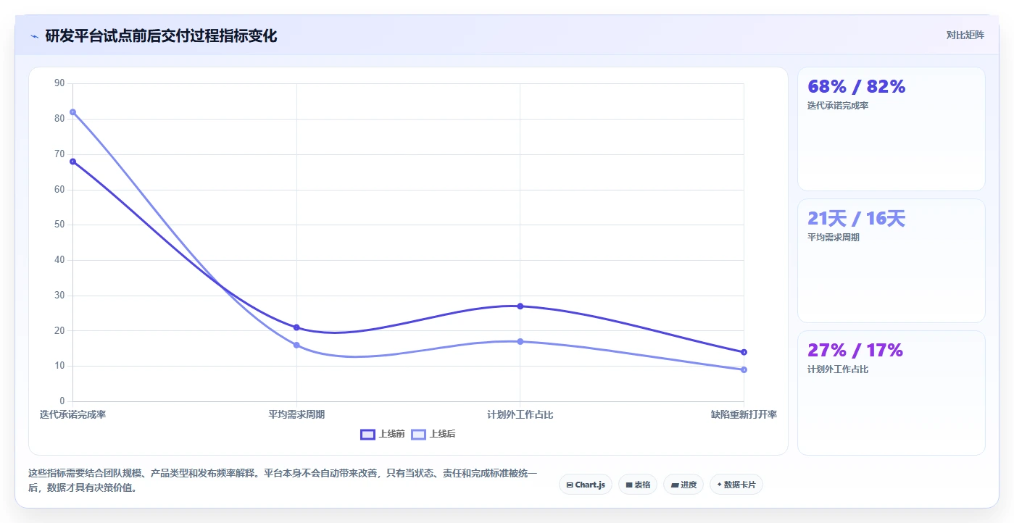Click the explanatory note below the chart
Viewport: 1014px width, 523px height.
click(x=283, y=480)
